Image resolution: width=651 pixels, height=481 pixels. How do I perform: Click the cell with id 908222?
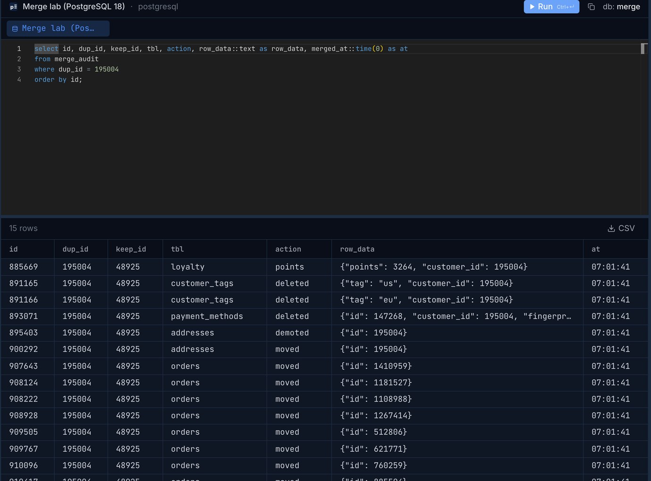click(27, 399)
